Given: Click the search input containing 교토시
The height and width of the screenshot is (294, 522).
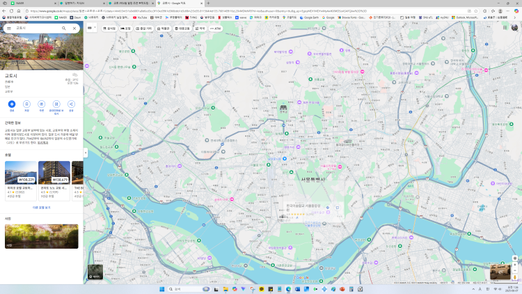Looking at the screenshot, I should [x=37, y=29].
